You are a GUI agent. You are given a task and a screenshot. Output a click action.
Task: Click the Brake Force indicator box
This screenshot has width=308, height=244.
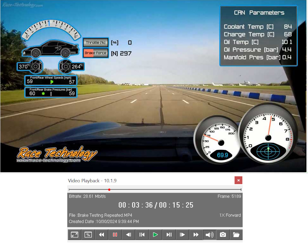[96, 53]
